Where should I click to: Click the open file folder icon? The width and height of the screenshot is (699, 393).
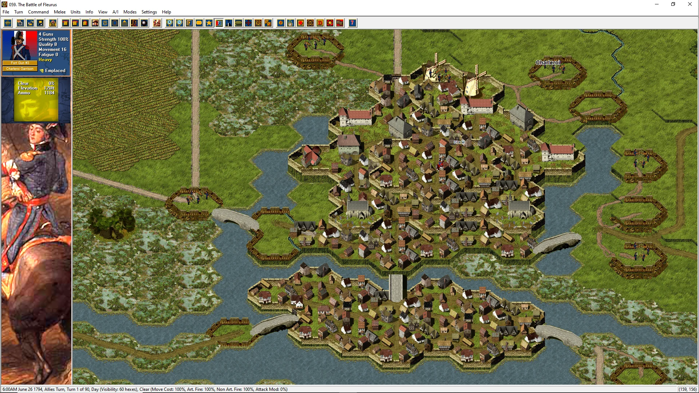[31, 23]
